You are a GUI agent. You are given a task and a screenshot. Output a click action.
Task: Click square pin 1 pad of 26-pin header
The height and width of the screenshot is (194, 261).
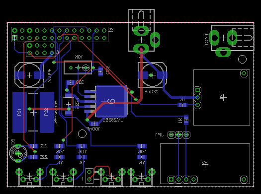tap(14, 38)
